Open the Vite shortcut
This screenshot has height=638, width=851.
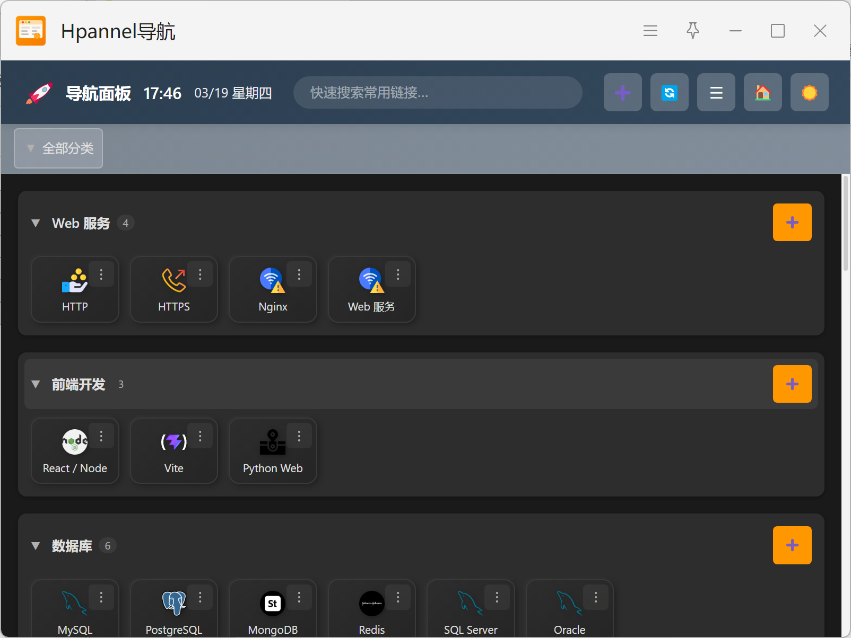pyautogui.click(x=173, y=451)
